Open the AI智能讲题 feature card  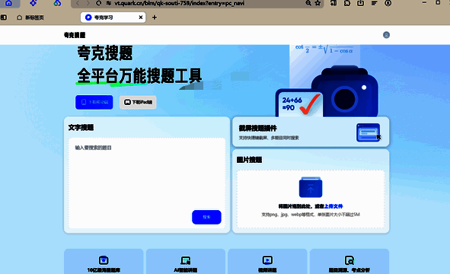pyautogui.click(x=186, y=262)
